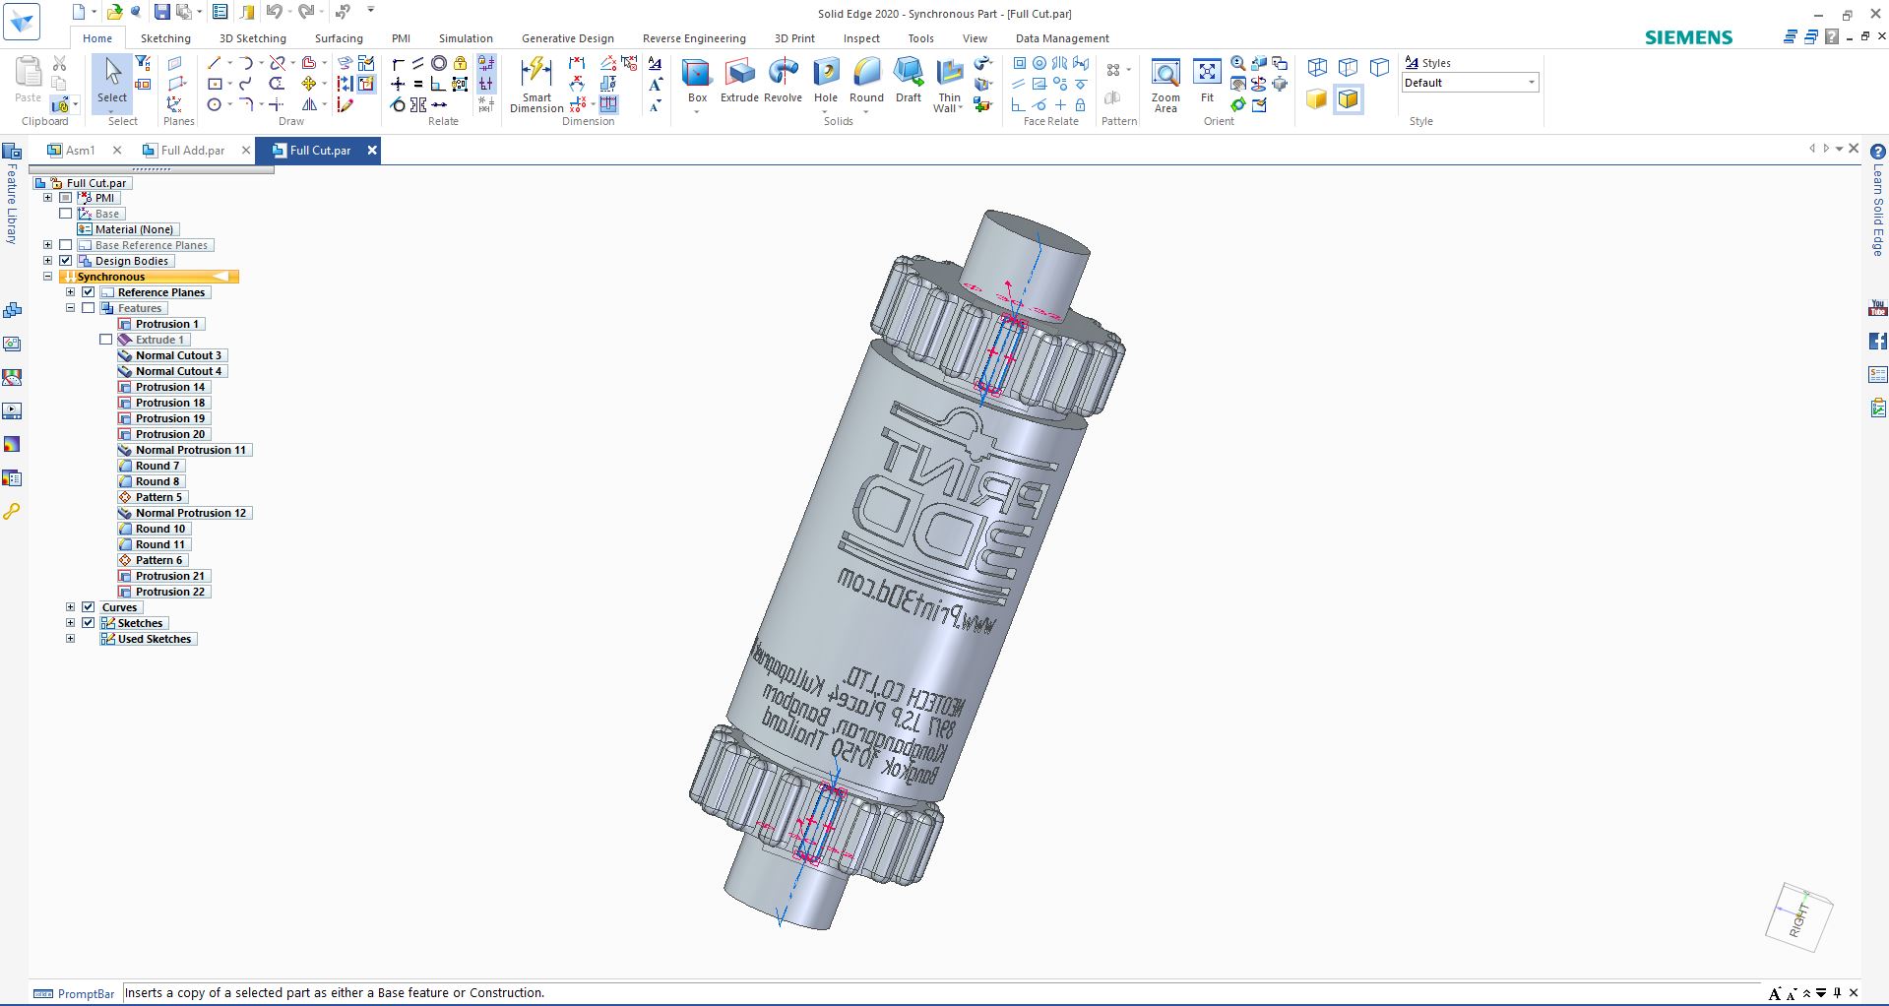Collapse the Features node
This screenshot has width=1889, height=1006.
[70, 308]
